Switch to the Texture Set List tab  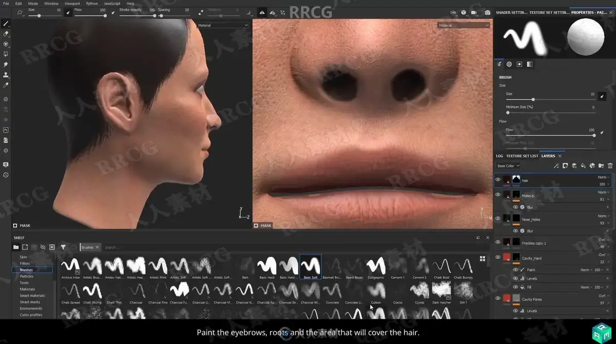522,156
